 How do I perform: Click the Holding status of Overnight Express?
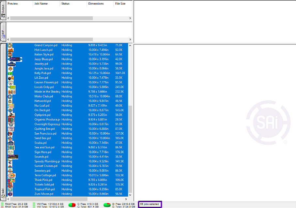click(67, 124)
